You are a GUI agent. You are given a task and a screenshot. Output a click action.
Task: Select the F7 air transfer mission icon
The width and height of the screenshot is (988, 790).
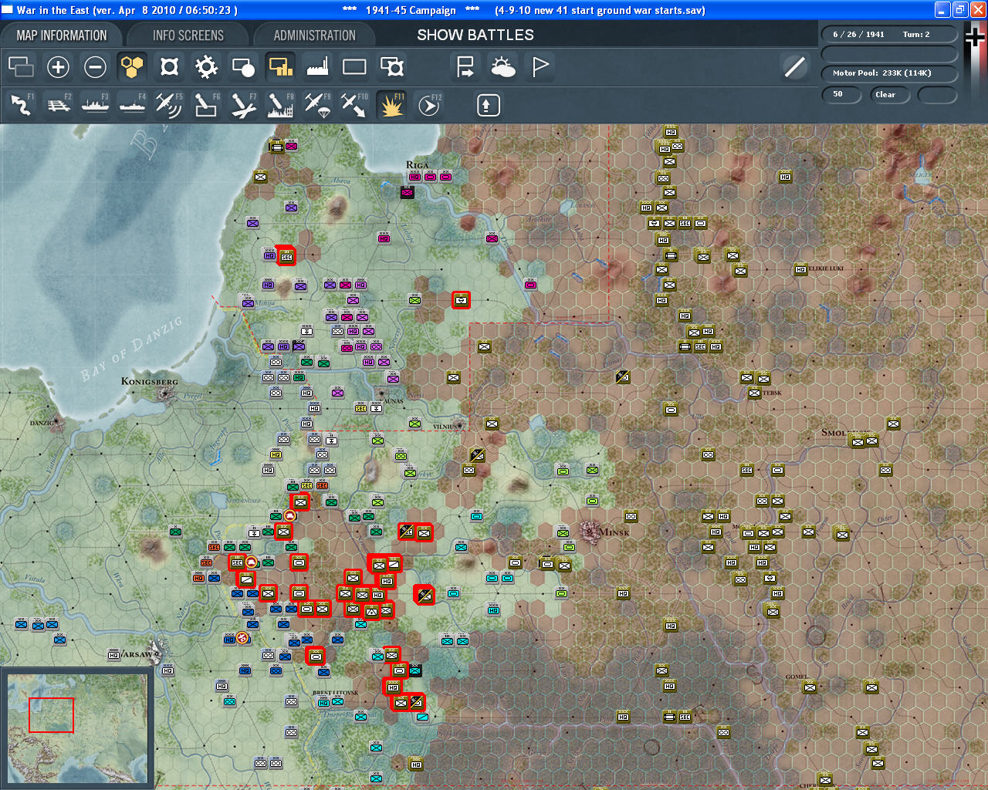243,106
